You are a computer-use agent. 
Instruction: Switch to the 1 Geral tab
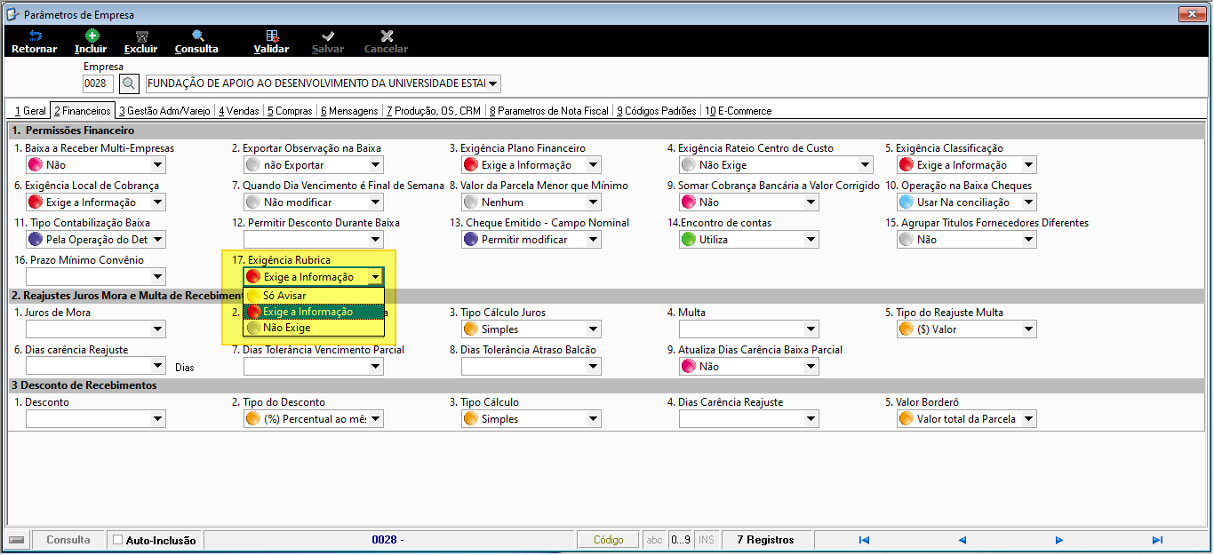point(30,111)
